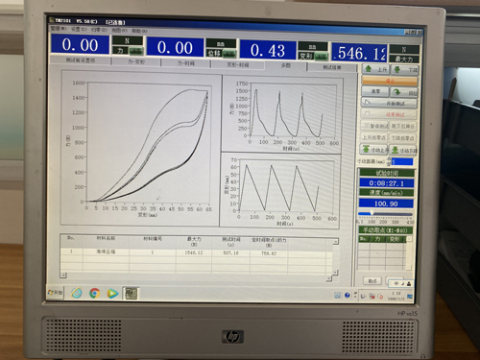Open Chrome from the taskbar
This screenshot has width=480, height=360.
94,293
